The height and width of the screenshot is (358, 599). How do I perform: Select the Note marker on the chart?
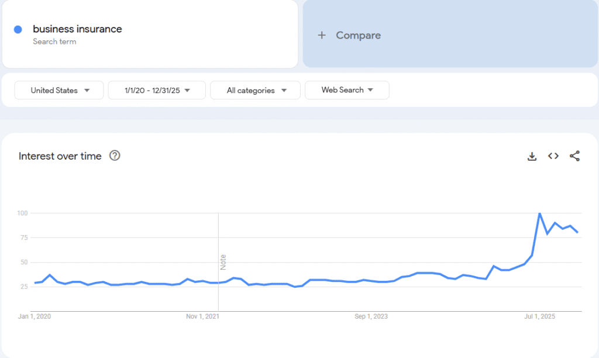pyautogui.click(x=223, y=261)
